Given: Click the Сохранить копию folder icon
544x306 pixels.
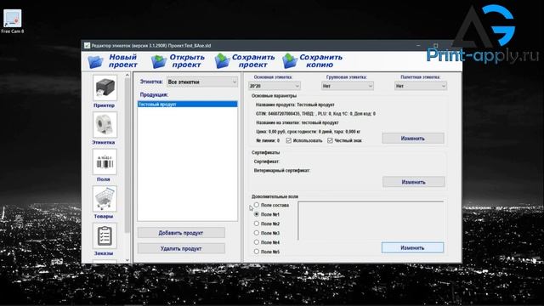Looking at the screenshot, I should pyautogui.click(x=290, y=61).
